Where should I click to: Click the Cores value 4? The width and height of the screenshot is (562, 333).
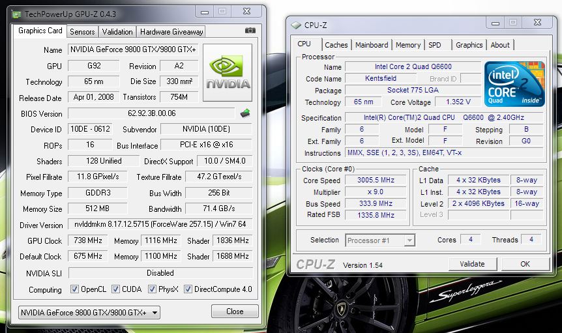(x=471, y=239)
